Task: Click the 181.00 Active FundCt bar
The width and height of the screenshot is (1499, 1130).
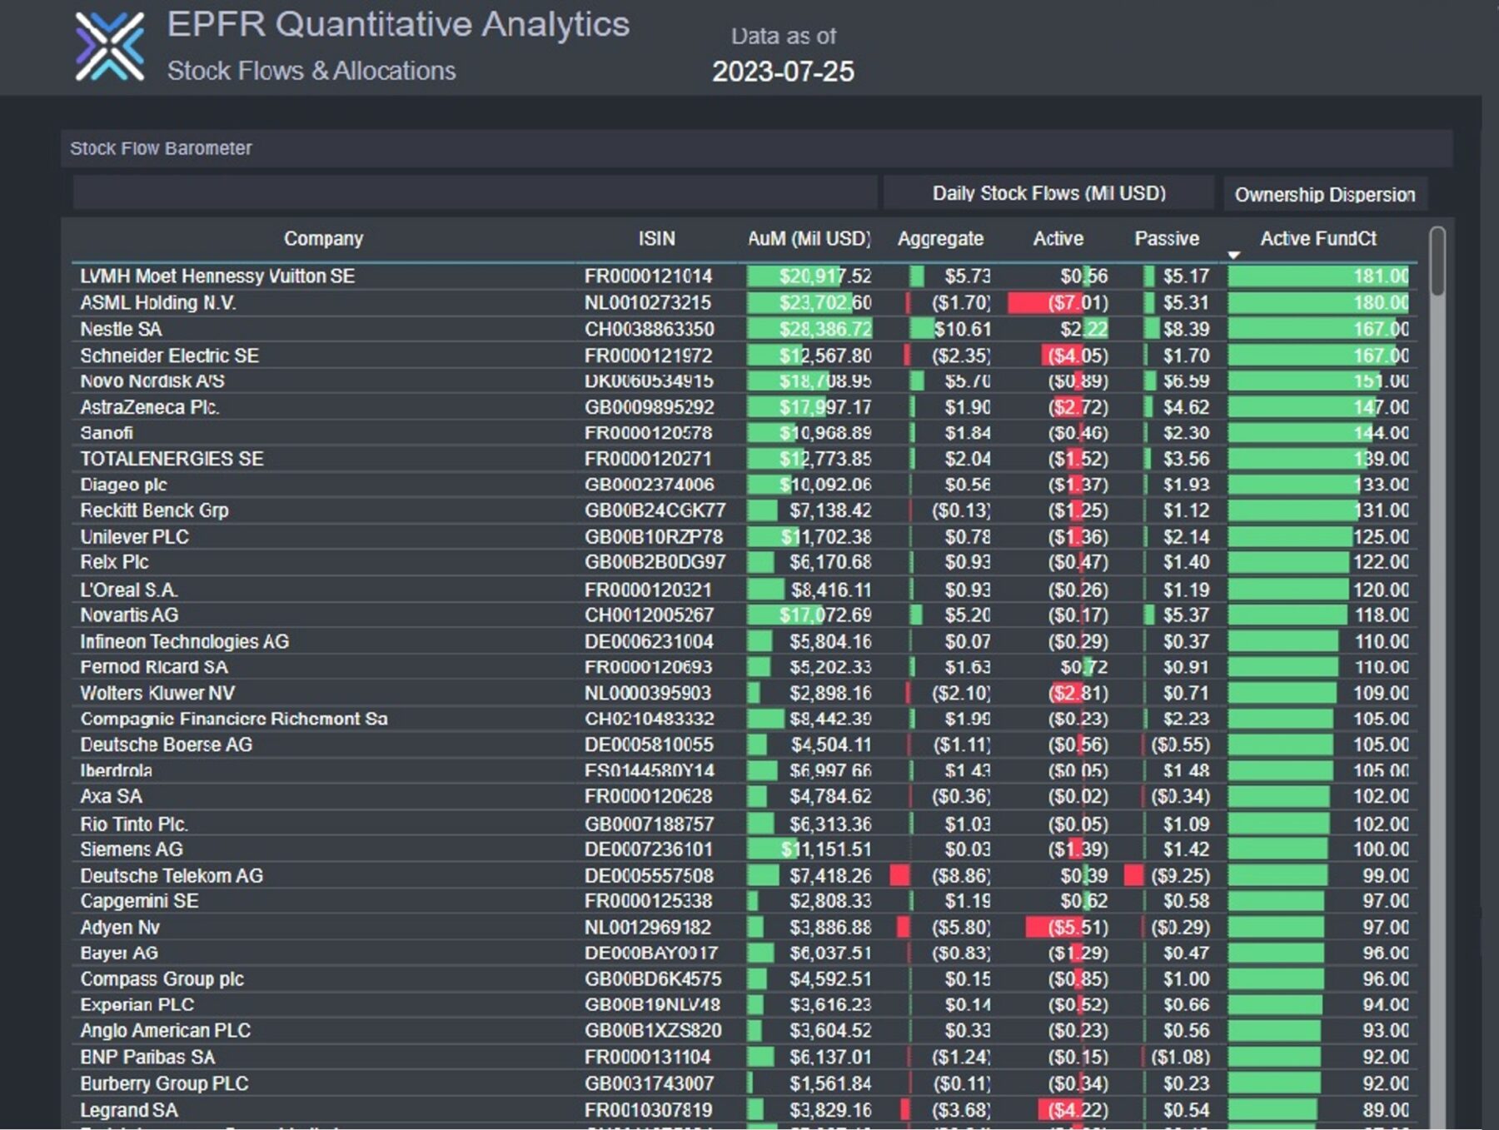Action: tap(1318, 276)
